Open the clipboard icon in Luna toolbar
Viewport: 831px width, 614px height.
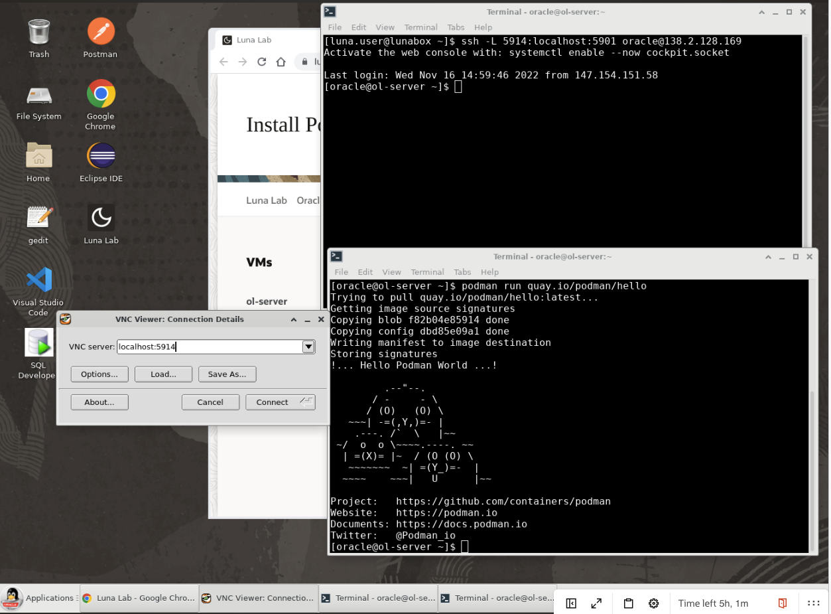point(628,603)
